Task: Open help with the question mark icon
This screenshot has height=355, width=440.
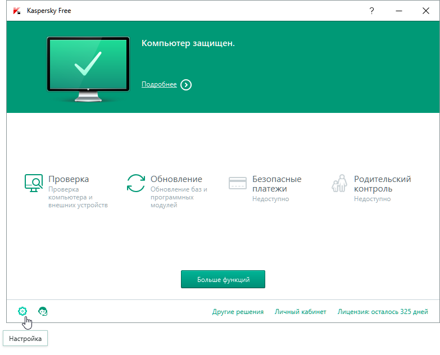Action: click(371, 11)
